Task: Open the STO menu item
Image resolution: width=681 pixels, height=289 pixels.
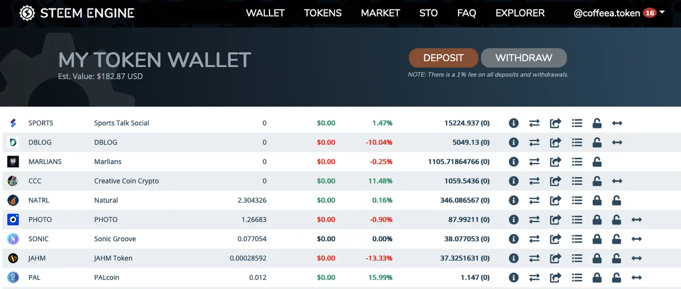Action: click(x=429, y=13)
